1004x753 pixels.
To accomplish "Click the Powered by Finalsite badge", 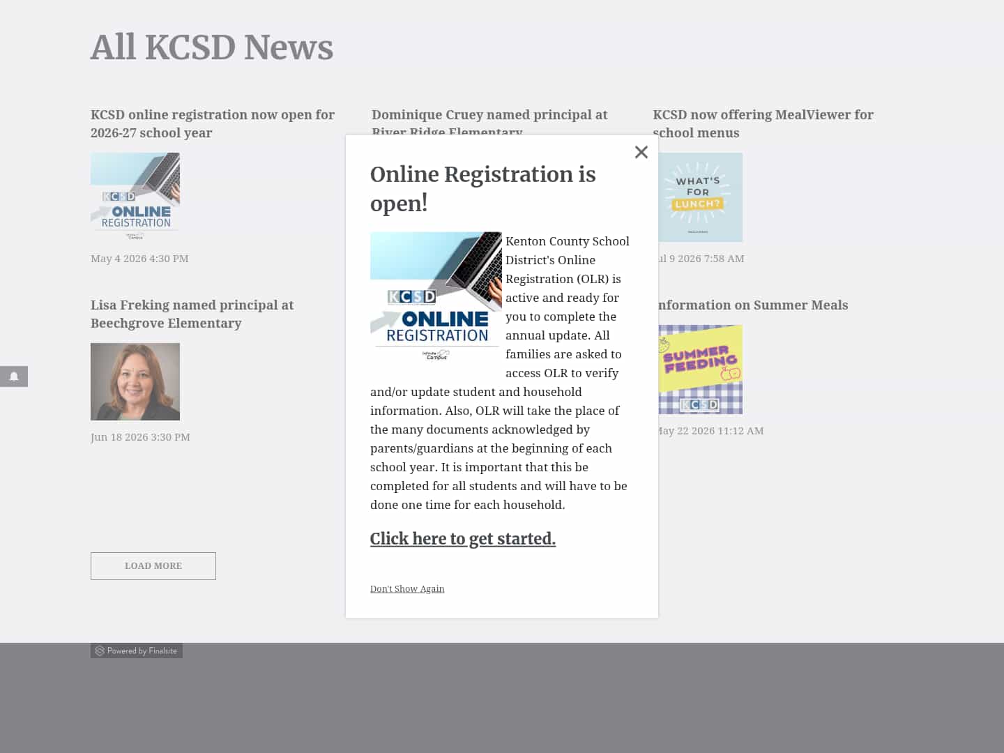I will click(137, 651).
